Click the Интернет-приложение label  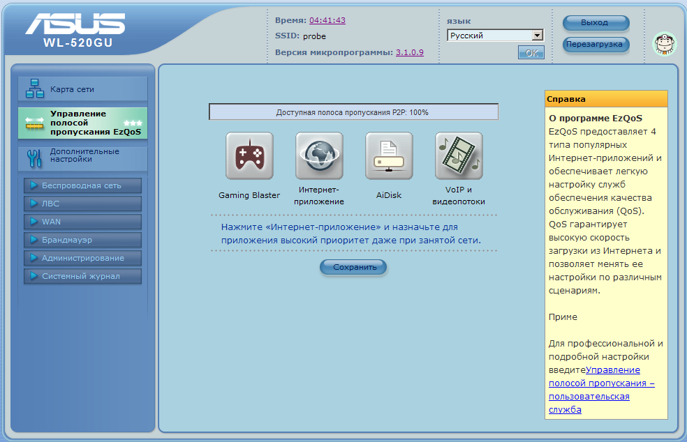[319, 196]
